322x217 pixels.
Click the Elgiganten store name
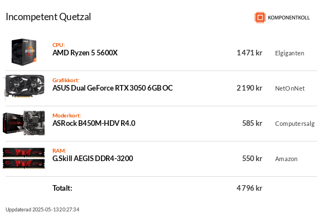pyautogui.click(x=290, y=53)
